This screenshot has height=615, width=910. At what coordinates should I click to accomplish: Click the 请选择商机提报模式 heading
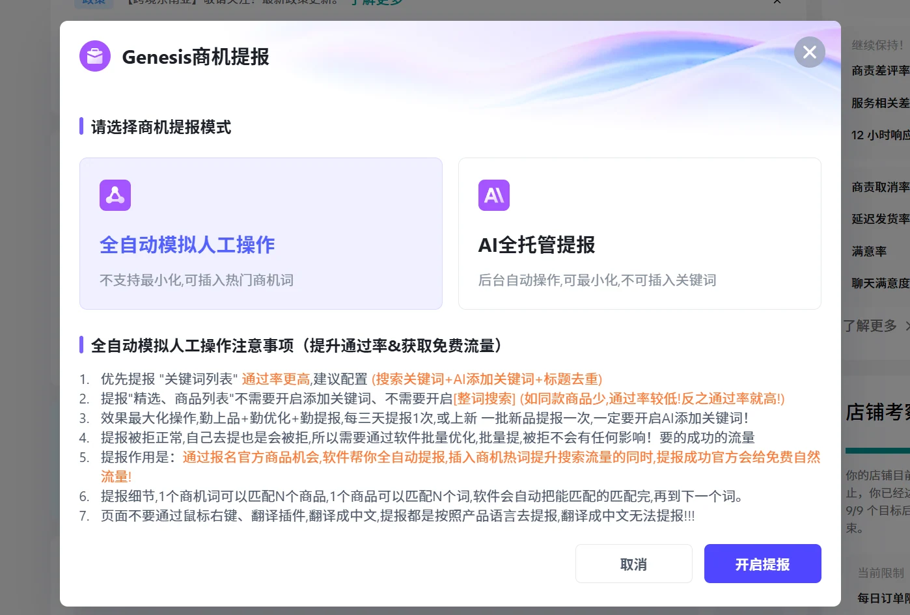[x=161, y=127]
